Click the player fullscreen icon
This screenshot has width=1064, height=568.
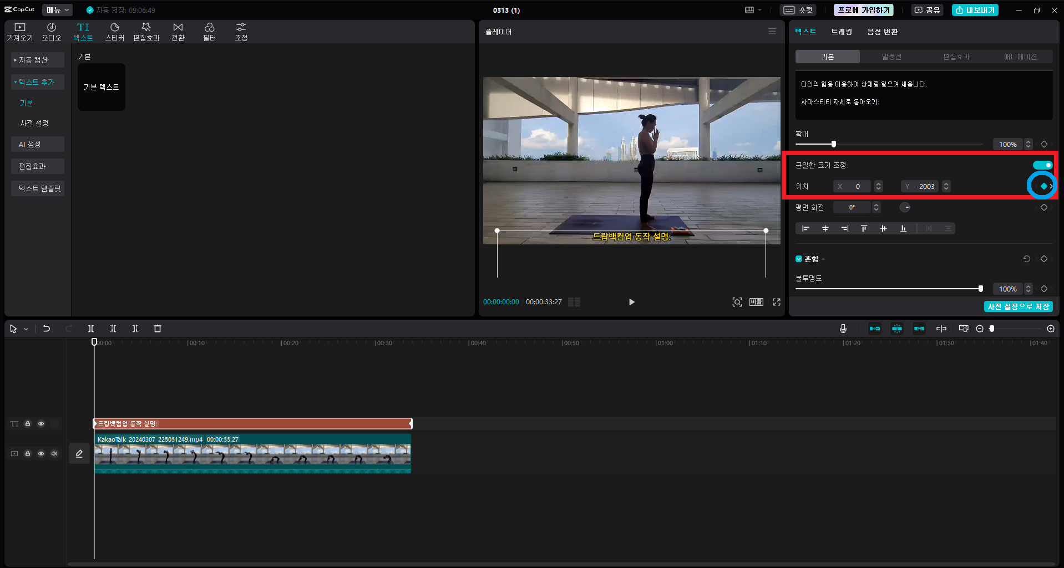777,302
